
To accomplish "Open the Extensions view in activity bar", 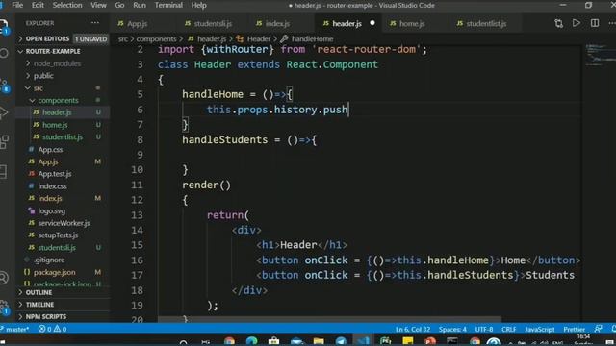I will (4, 142).
